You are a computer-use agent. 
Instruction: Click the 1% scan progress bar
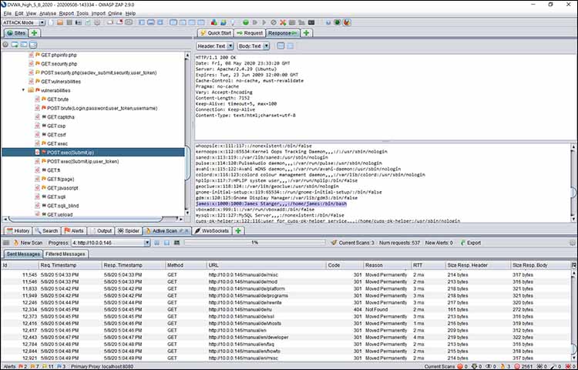[255, 243]
